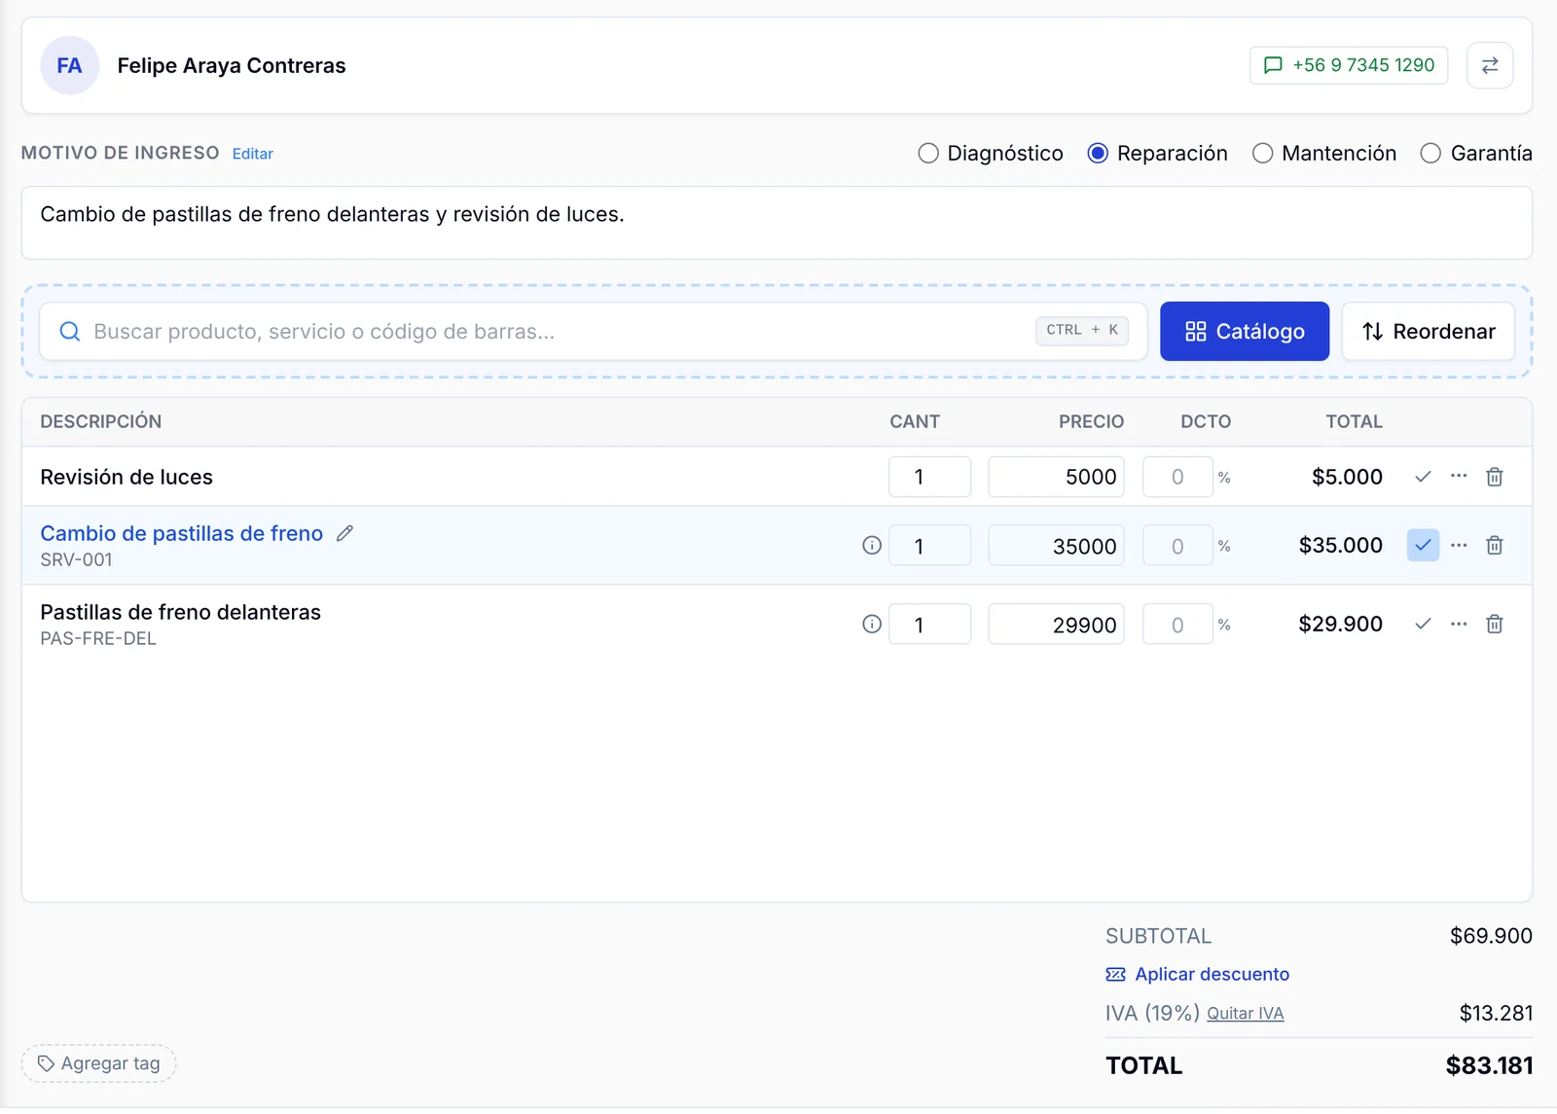
Task: Open three-dot menu for Cambio de pastillas row
Action: 1459,545
